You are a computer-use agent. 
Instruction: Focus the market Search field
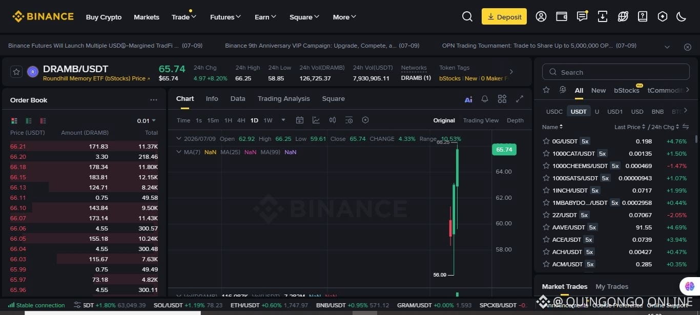pyautogui.click(x=615, y=72)
